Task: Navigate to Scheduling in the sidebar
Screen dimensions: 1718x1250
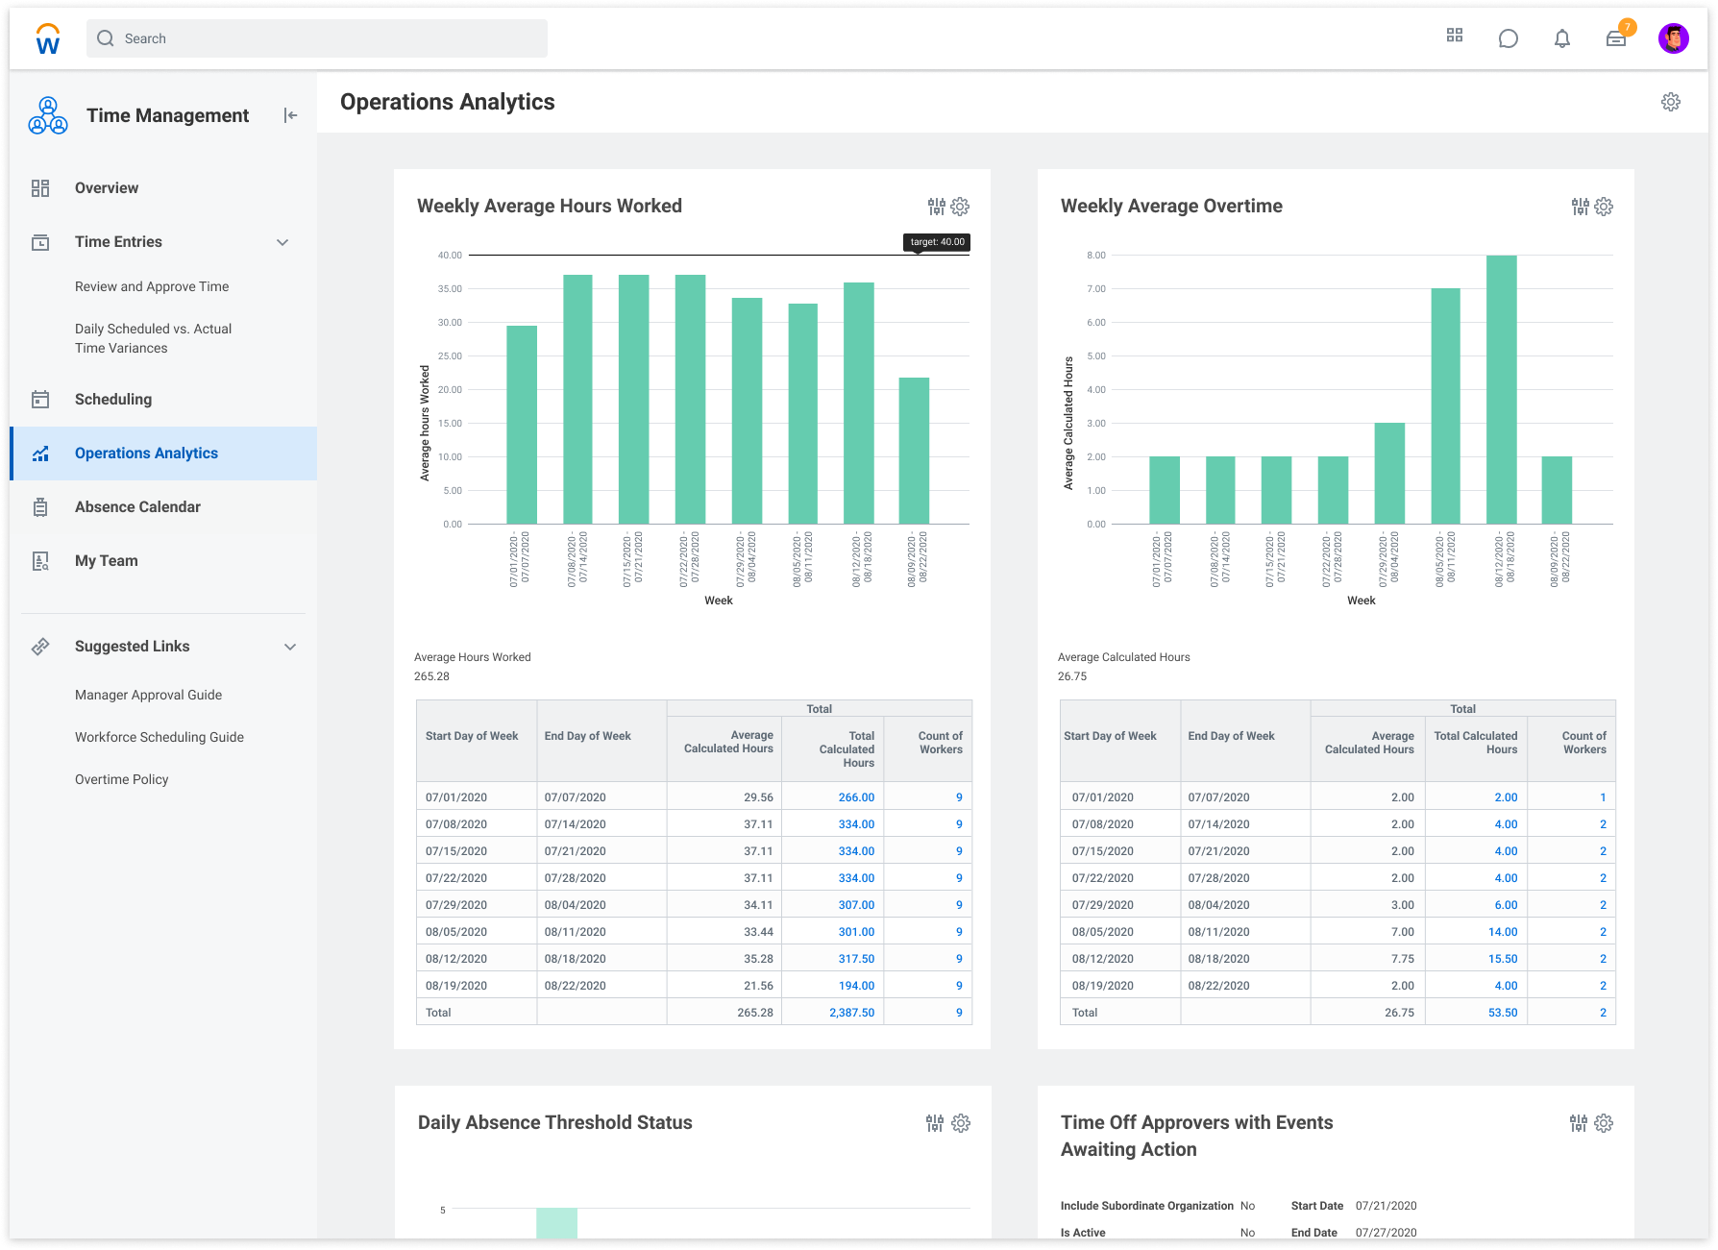Action: tap(113, 399)
